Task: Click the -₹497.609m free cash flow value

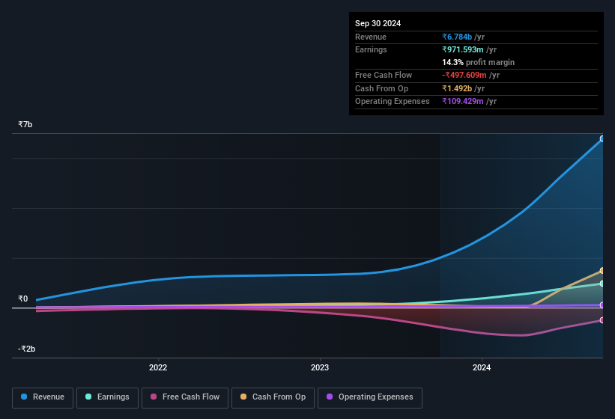Action: tap(464, 75)
